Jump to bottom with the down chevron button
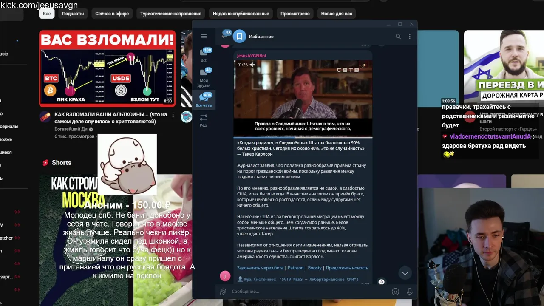The height and width of the screenshot is (306, 544). pos(405,273)
